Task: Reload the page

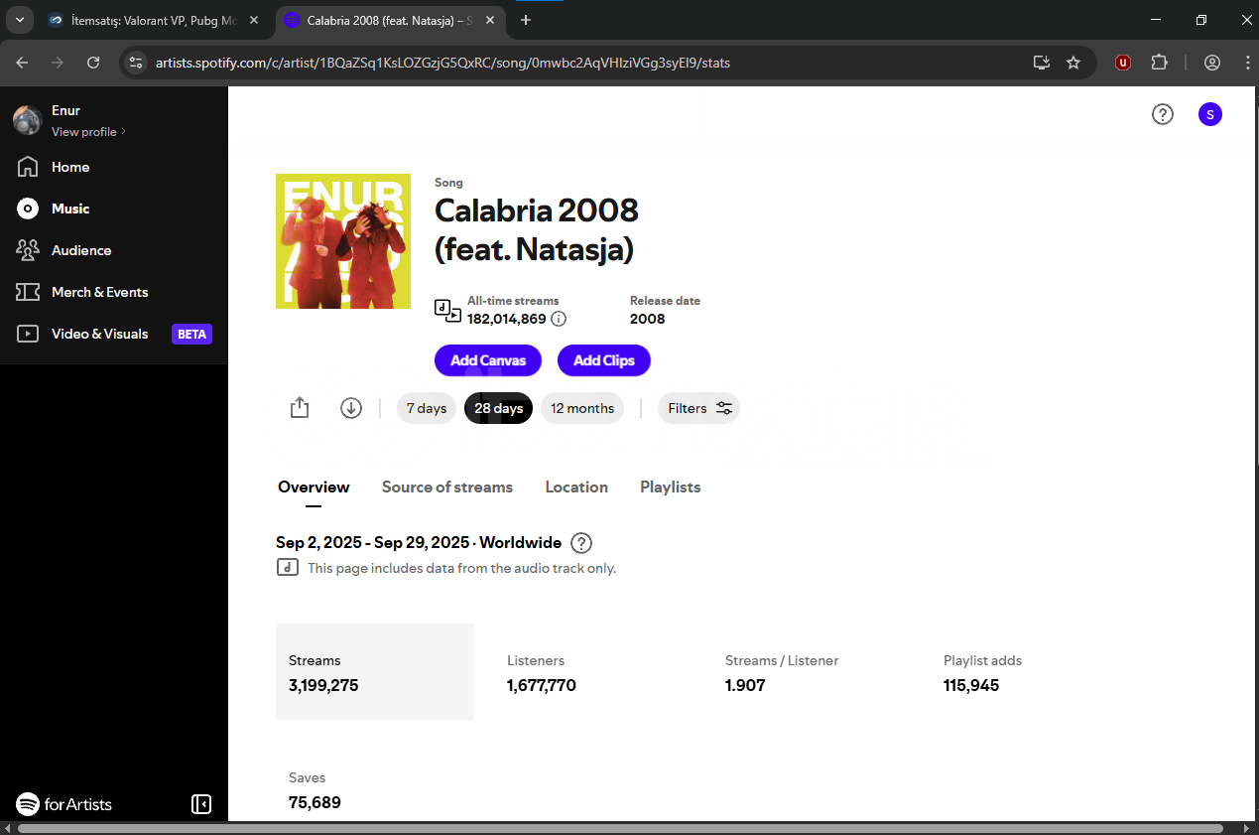Action: [93, 63]
